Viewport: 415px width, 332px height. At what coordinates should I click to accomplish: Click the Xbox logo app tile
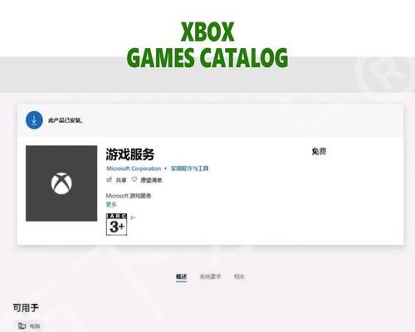tap(61, 183)
